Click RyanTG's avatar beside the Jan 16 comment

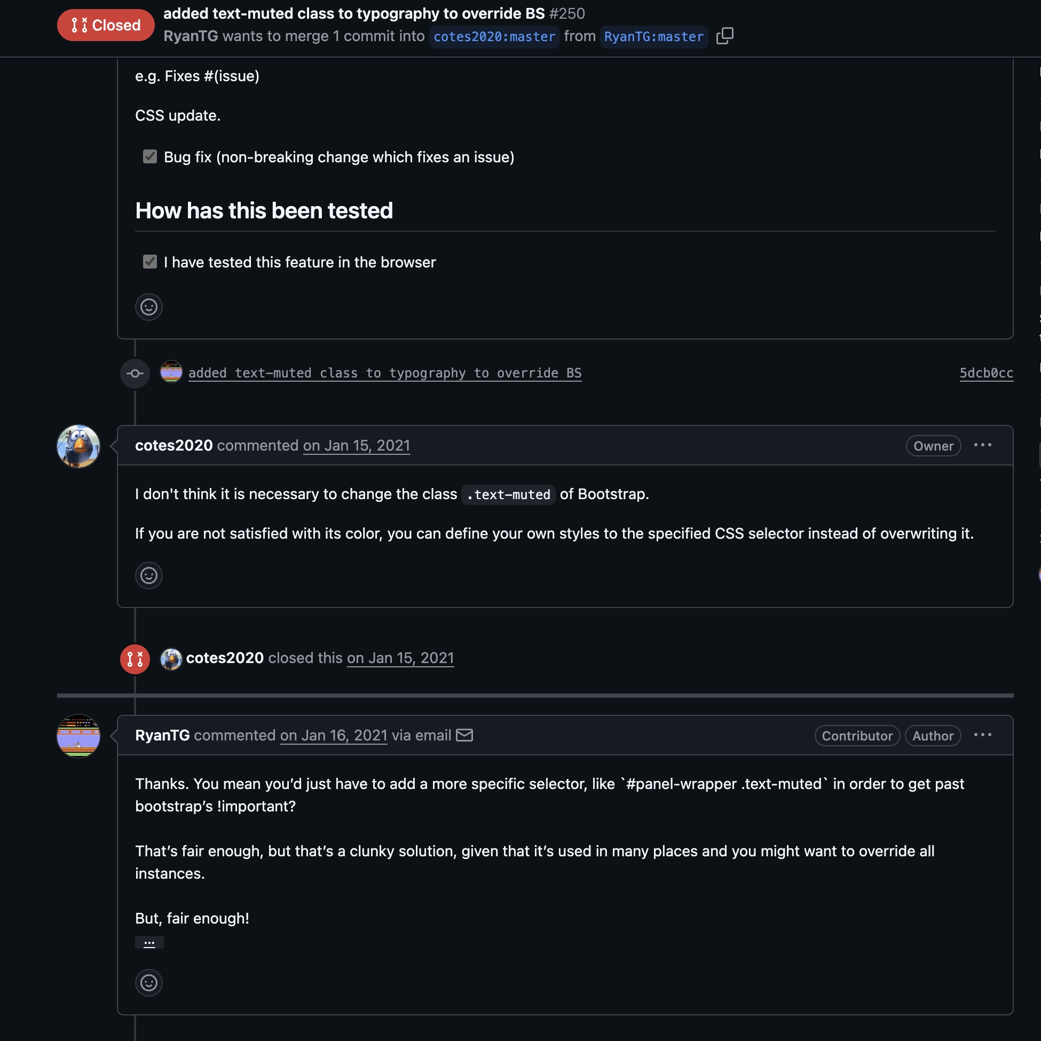point(78,736)
